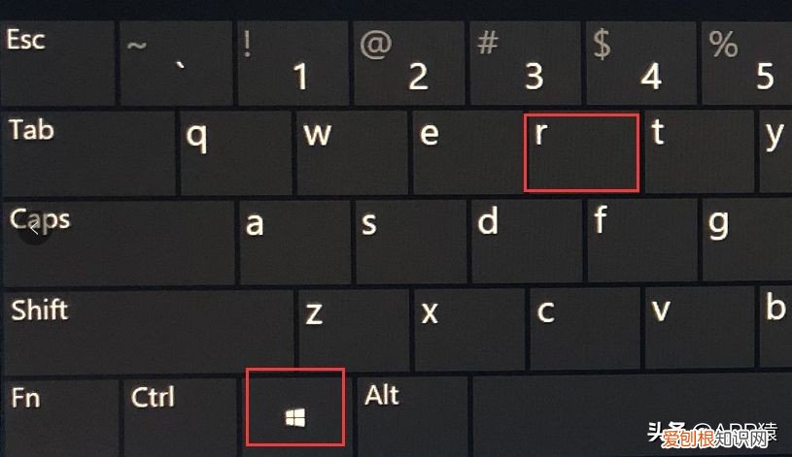Screen dimensions: 792x457
Task: Tap the Alt key
Action: (412, 416)
